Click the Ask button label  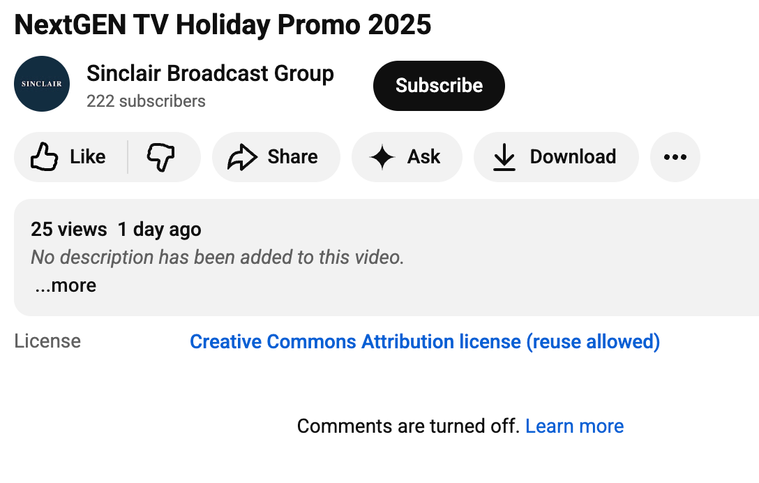click(x=423, y=157)
